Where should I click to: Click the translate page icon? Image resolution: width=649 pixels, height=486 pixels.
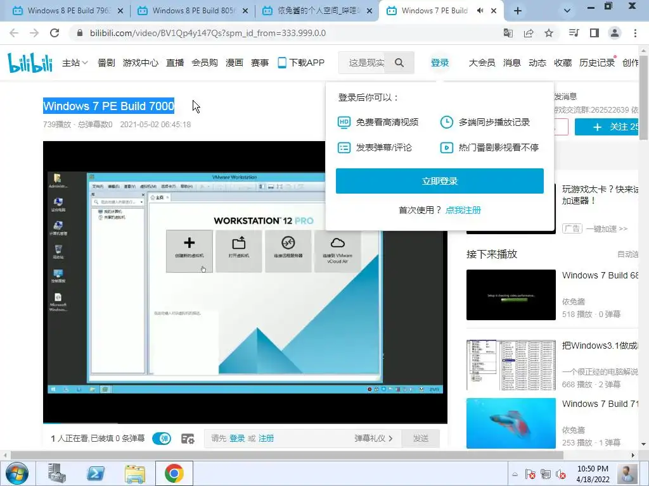[508, 33]
